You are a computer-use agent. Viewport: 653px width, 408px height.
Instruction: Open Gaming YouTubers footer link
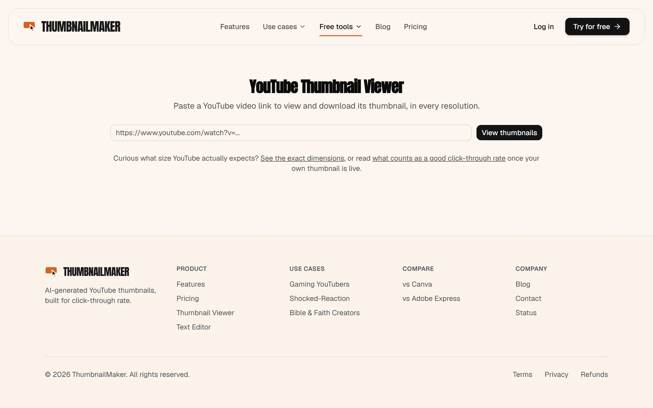click(319, 284)
